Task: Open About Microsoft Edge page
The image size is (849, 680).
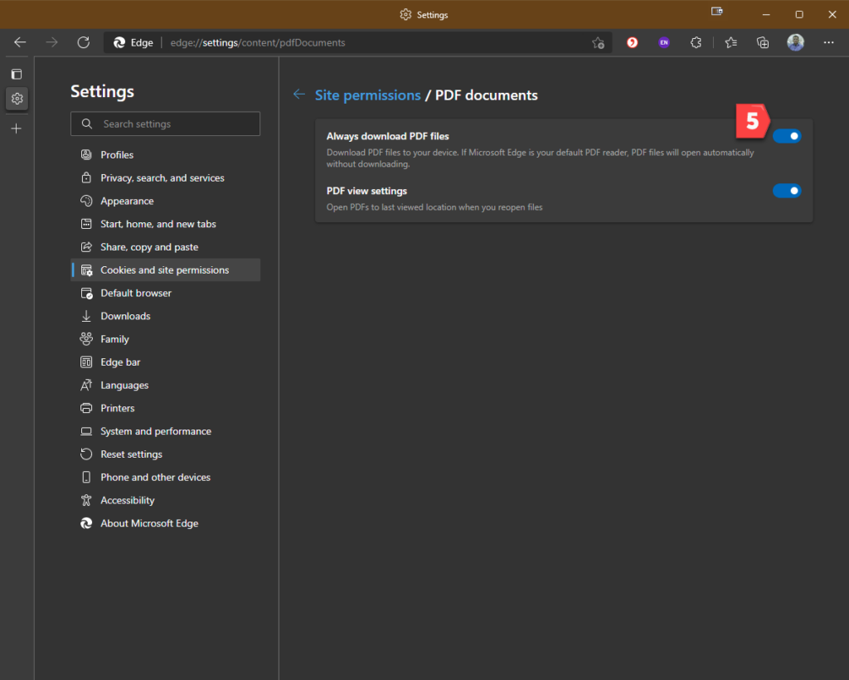Action: point(149,523)
